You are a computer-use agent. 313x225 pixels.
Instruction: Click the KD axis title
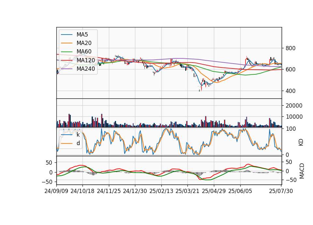tap(301, 142)
